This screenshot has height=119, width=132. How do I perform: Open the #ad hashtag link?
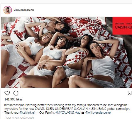pos(78,113)
